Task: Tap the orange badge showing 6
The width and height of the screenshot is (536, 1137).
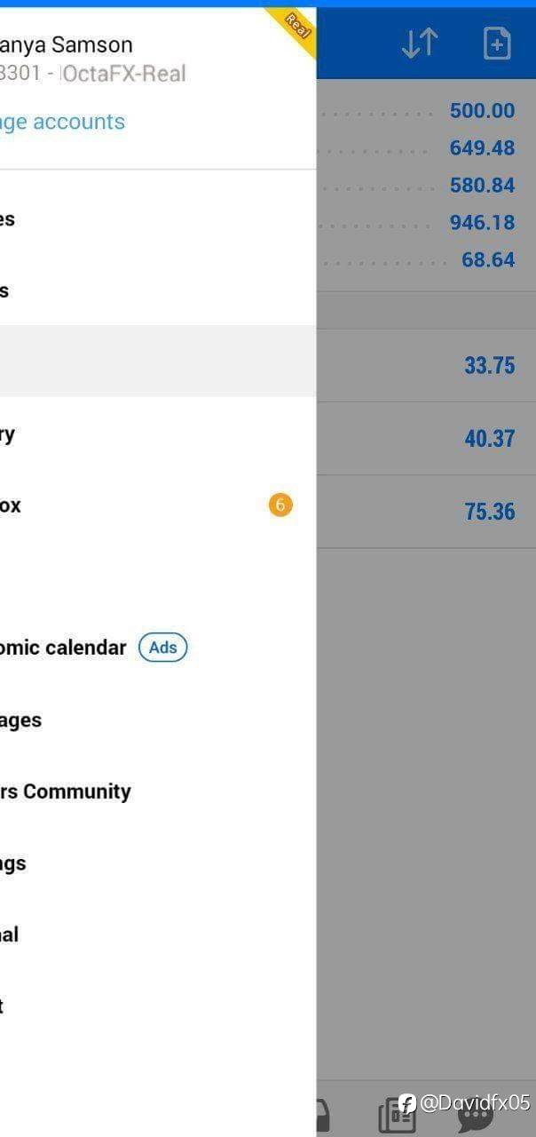Action: click(280, 505)
